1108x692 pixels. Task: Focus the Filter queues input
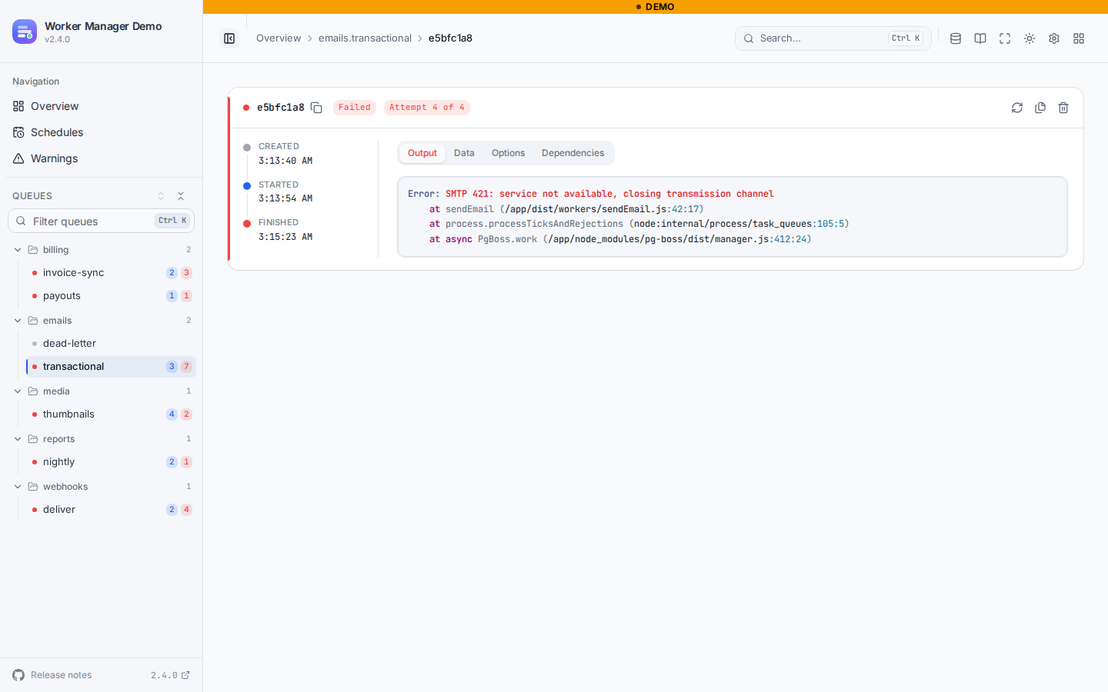pos(101,221)
